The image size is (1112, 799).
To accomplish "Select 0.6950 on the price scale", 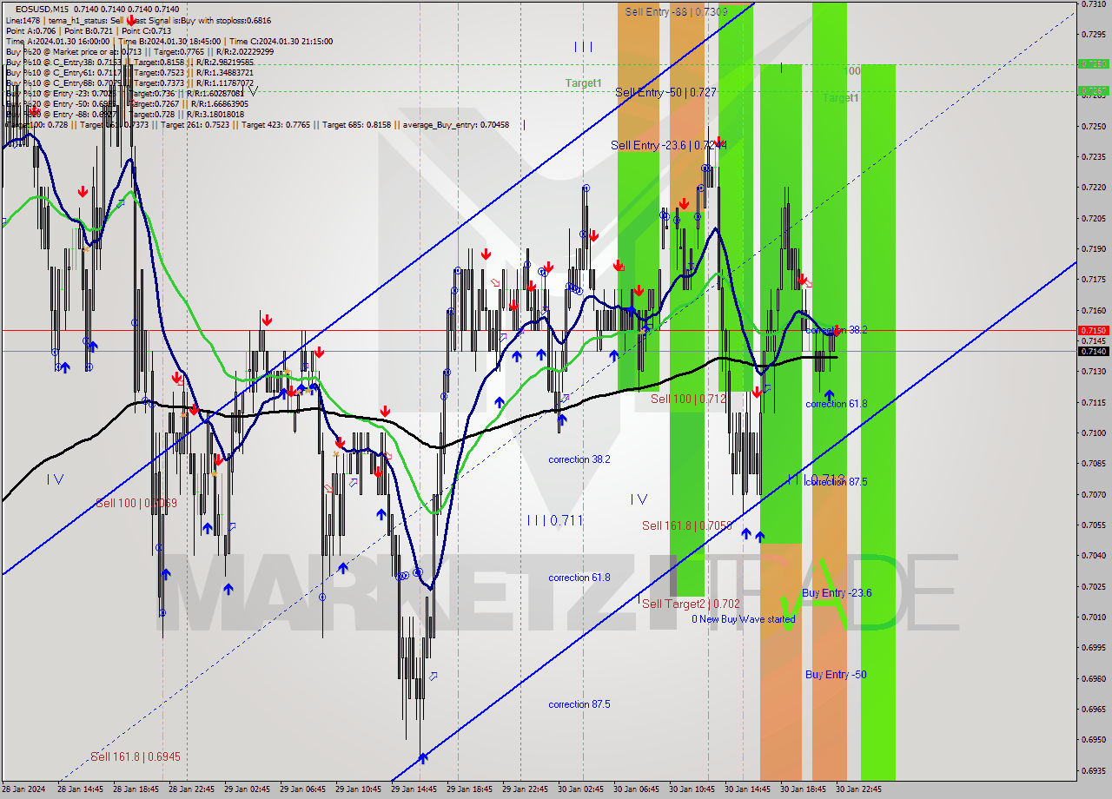I will (x=1095, y=740).
